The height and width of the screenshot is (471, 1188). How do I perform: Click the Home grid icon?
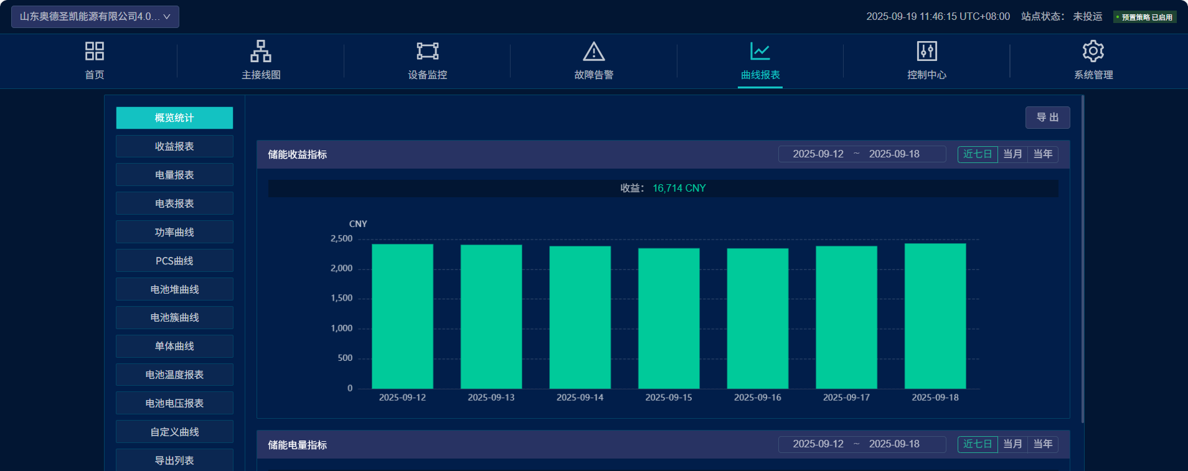tap(95, 51)
